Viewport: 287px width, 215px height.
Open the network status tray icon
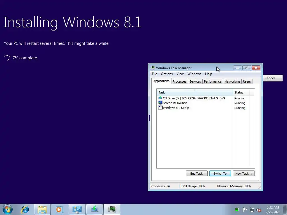pos(252,210)
